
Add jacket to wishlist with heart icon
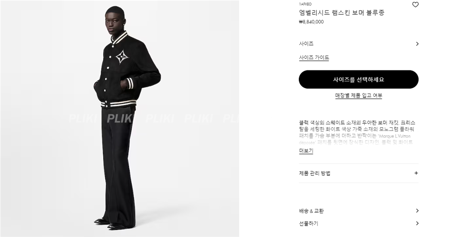point(415,4)
